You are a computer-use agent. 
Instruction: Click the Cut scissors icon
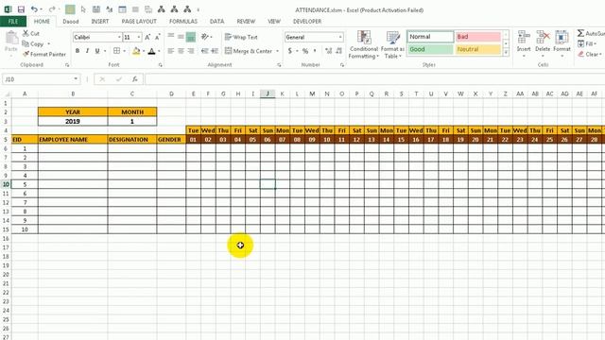tap(26, 34)
